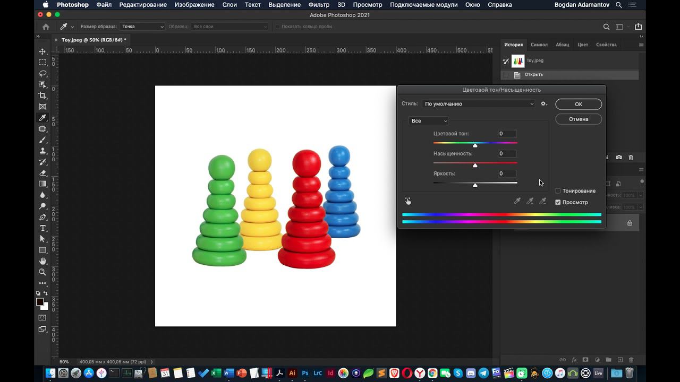Select the Lasso tool

[x=42, y=73]
